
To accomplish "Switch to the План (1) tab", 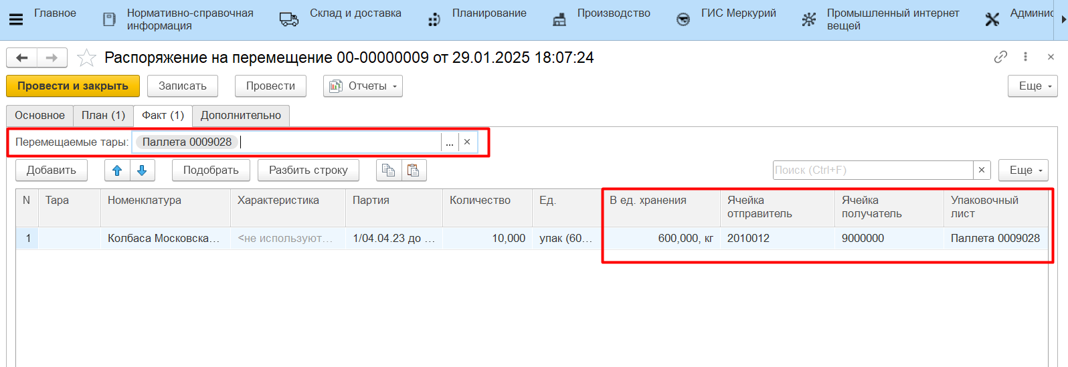I will 103,116.
